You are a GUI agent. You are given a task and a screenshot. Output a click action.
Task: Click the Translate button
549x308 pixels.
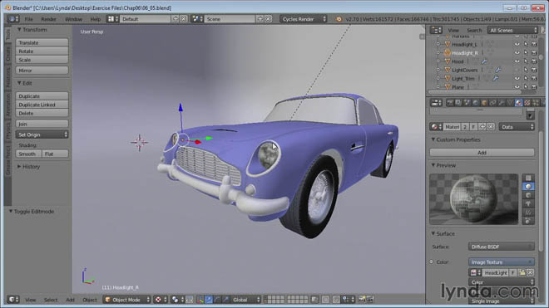(42, 42)
